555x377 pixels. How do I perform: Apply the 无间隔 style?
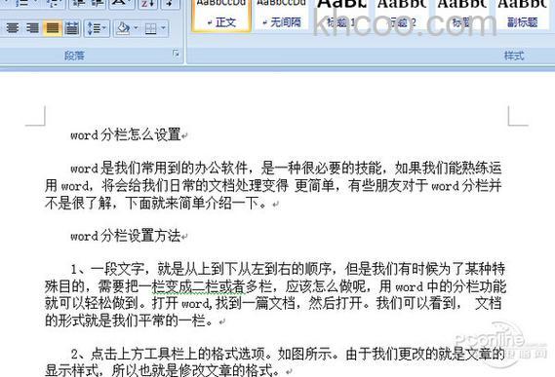coord(281,16)
